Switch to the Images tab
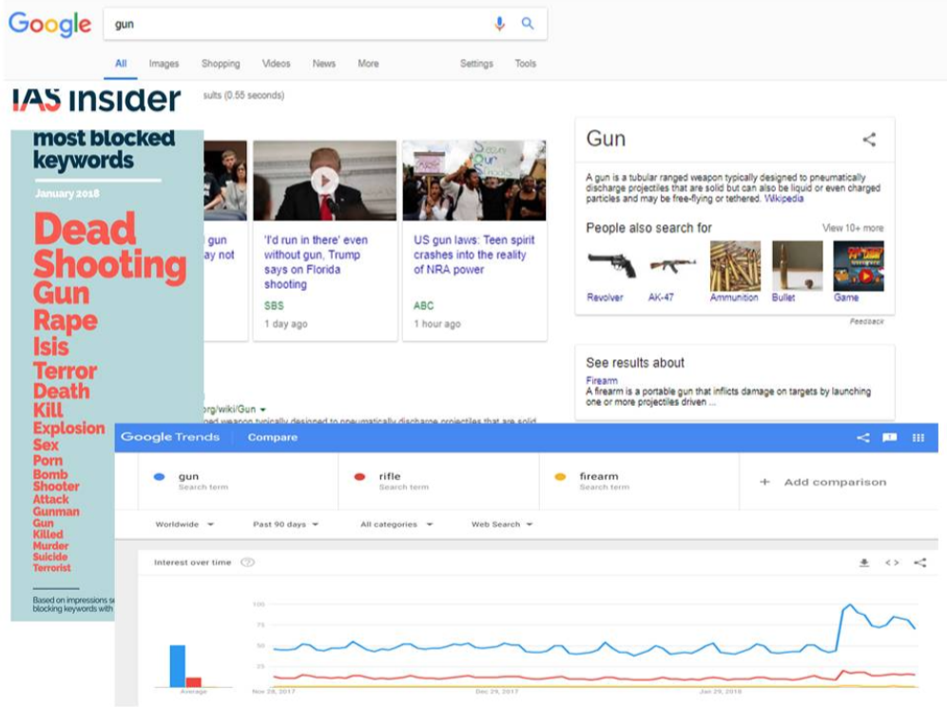Screen dimensions: 947x707 click(x=164, y=64)
